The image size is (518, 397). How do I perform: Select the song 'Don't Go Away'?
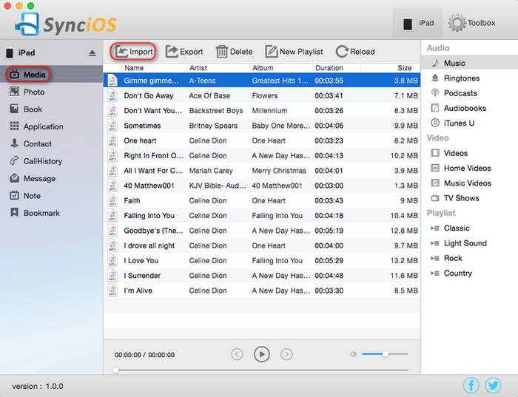(262, 95)
